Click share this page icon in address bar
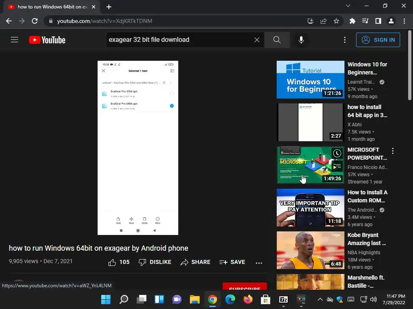This screenshot has width=413, height=309. (323, 21)
